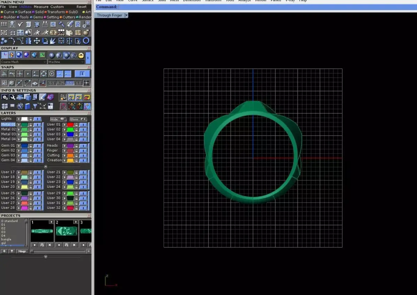
Task: Click the red color swatch of User 01
Action: 70,124
